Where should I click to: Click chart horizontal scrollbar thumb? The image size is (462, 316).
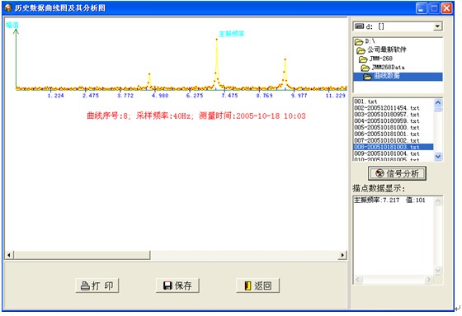tap(82, 255)
